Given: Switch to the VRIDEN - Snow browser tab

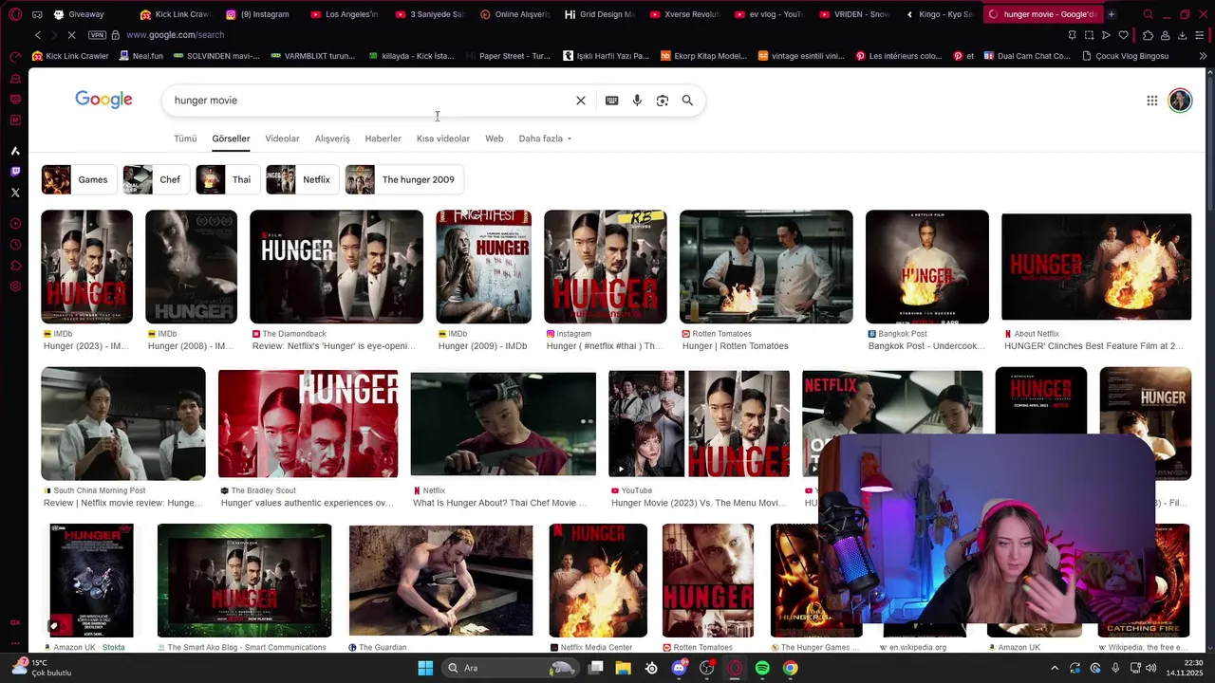Looking at the screenshot, I should [854, 14].
